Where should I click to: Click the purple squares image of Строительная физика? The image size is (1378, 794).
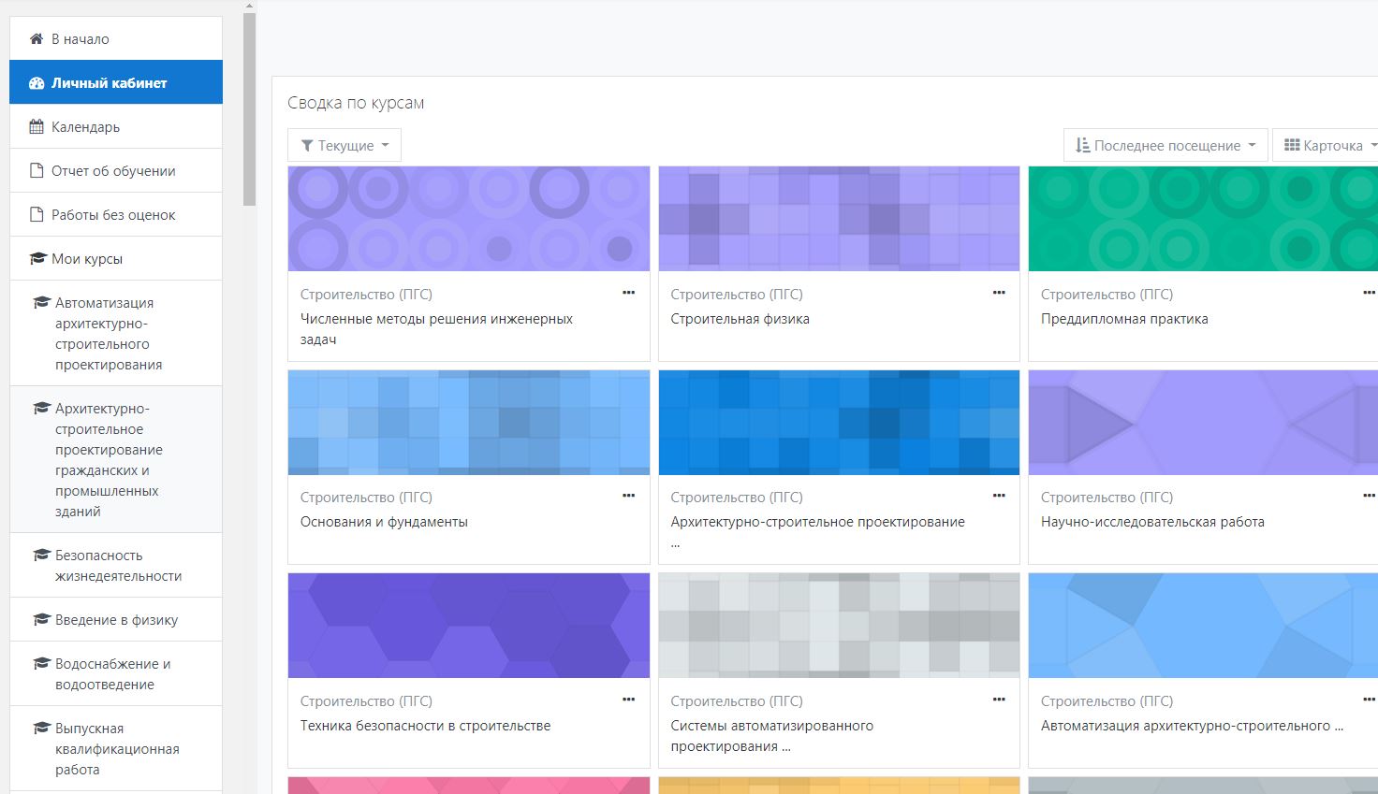click(839, 219)
